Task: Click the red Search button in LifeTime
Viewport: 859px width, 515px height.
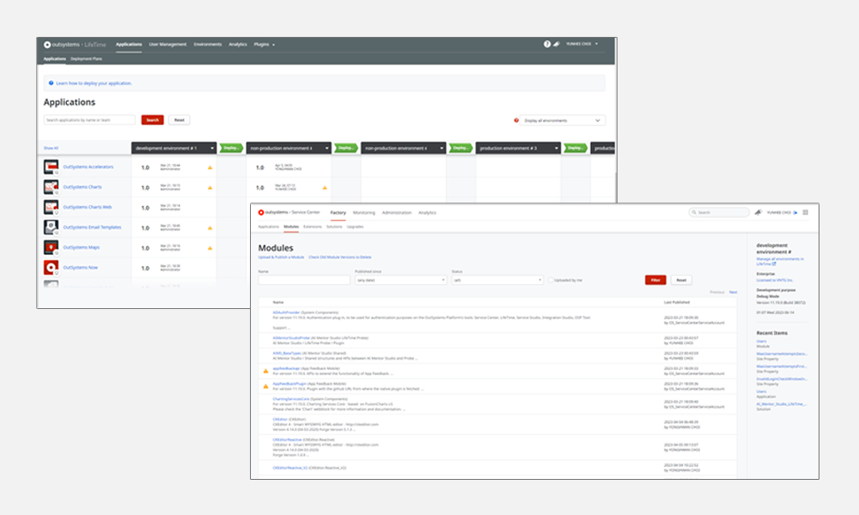Action: click(152, 120)
